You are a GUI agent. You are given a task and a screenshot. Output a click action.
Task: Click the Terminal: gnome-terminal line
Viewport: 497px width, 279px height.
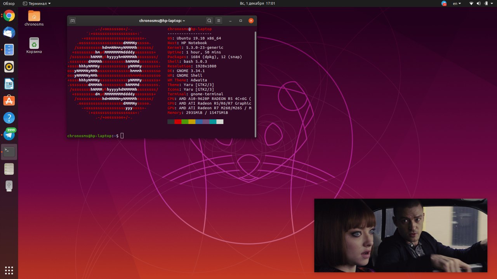click(x=195, y=94)
